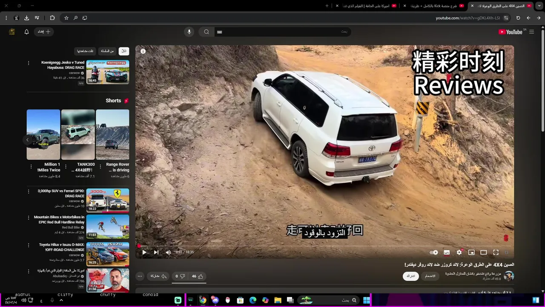
Task: Switch to theater mode
Action: (484, 252)
